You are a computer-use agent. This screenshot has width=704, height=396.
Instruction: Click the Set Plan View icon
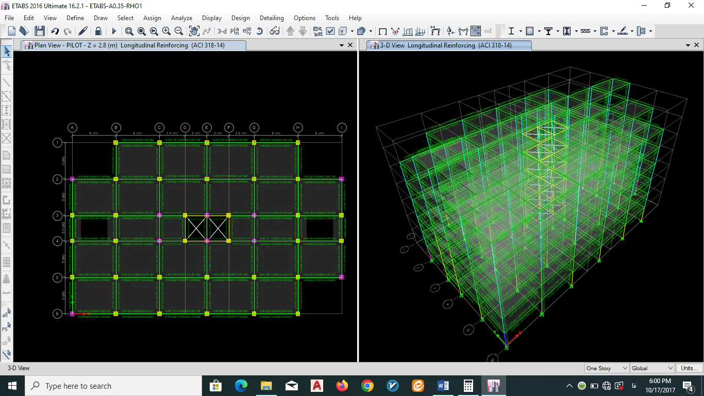click(234, 31)
